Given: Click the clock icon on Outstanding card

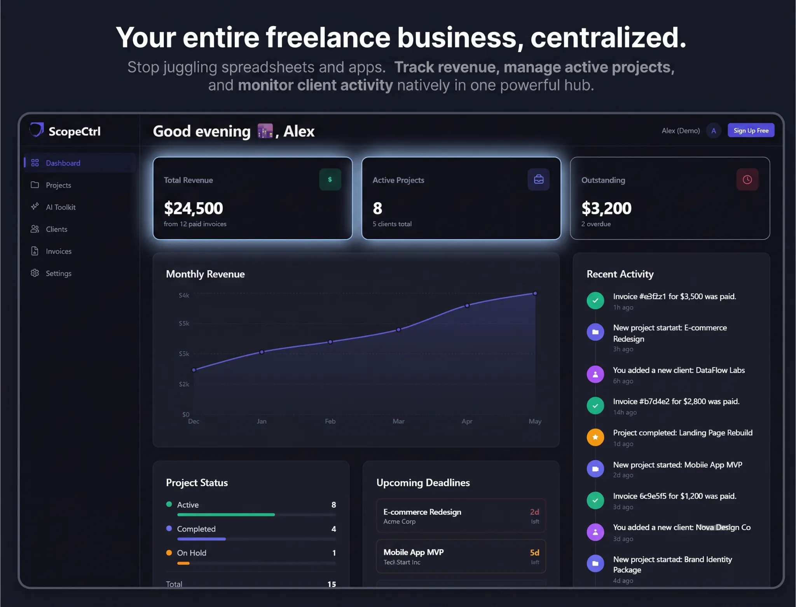Looking at the screenshot, I should pyautogui.click(x=747, y=180).
